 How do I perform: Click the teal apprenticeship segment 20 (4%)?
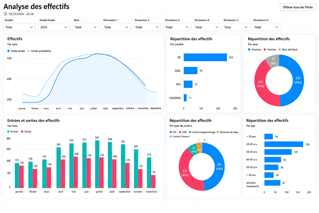[193, 150]
